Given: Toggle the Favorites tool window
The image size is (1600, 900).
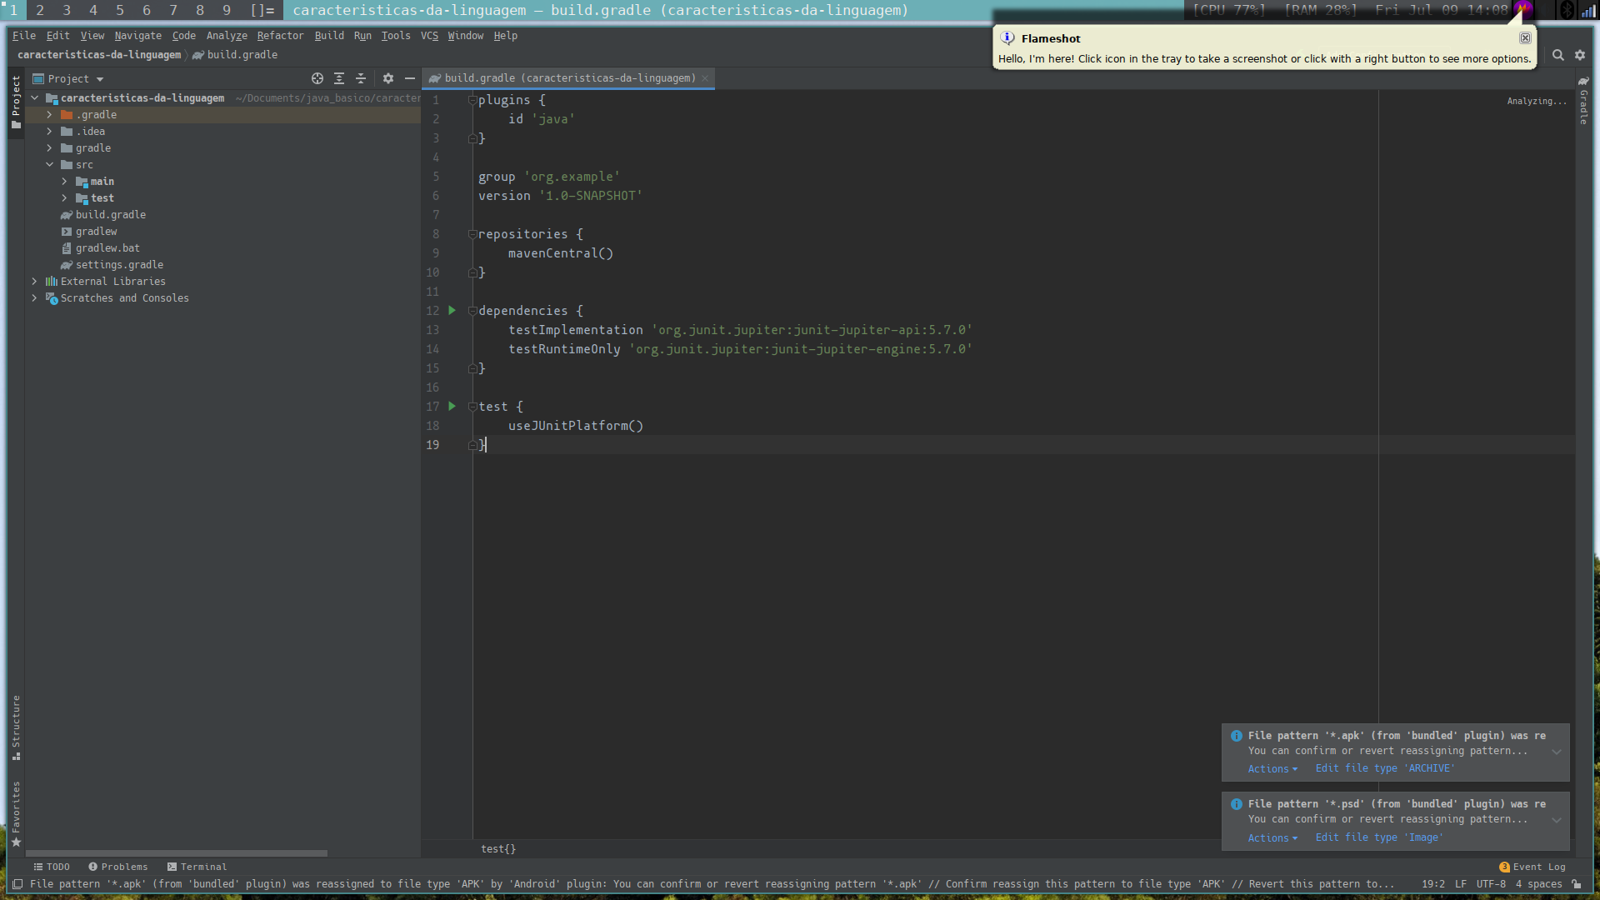Looking at the screenshot, I should [x=16, y=812].
